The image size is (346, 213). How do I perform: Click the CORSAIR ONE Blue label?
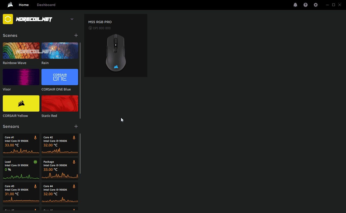point(56,89)
